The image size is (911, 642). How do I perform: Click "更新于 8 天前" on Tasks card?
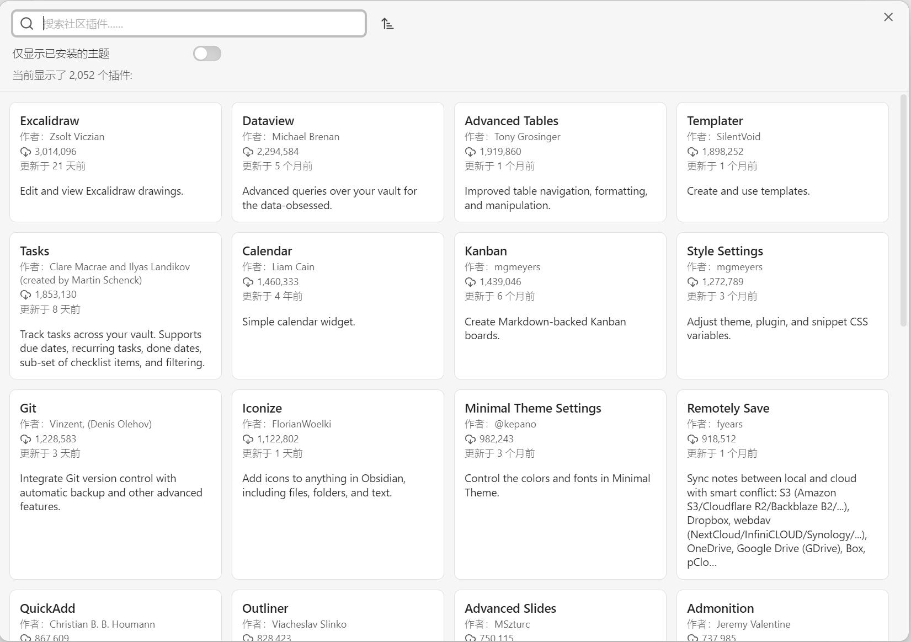point(50,309)
